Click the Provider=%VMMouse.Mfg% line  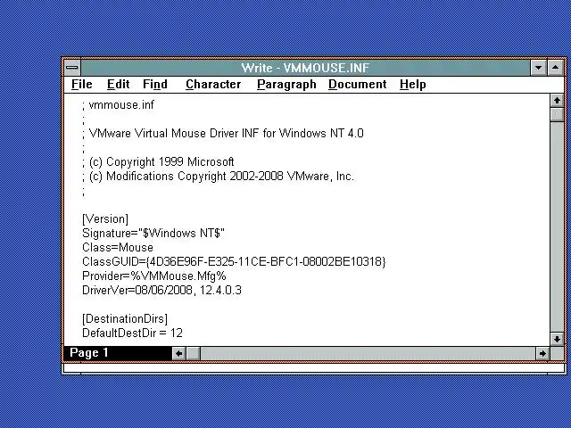click(154, 276)
